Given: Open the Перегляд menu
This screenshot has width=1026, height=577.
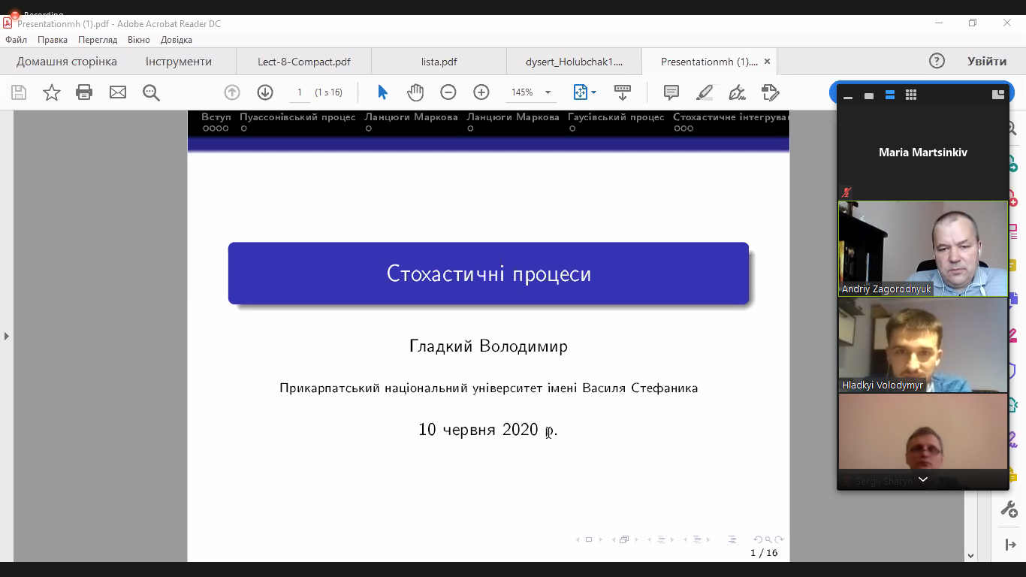Looking at the screenshot, I should click(x=98, y=40).
